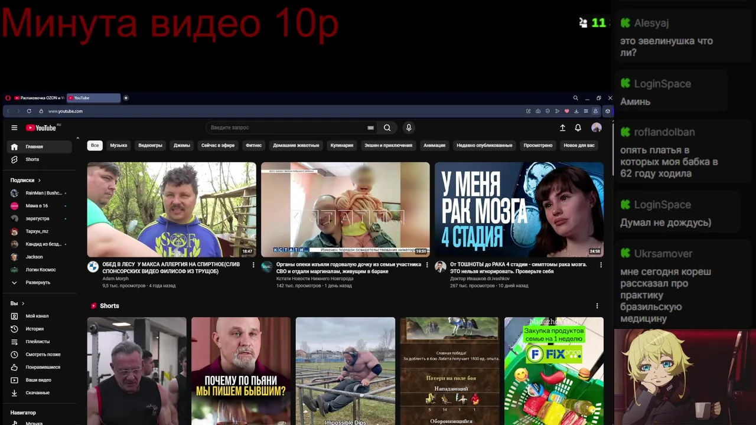
Task: Open Логин Космос subscription channel
Action: [40, 270]
